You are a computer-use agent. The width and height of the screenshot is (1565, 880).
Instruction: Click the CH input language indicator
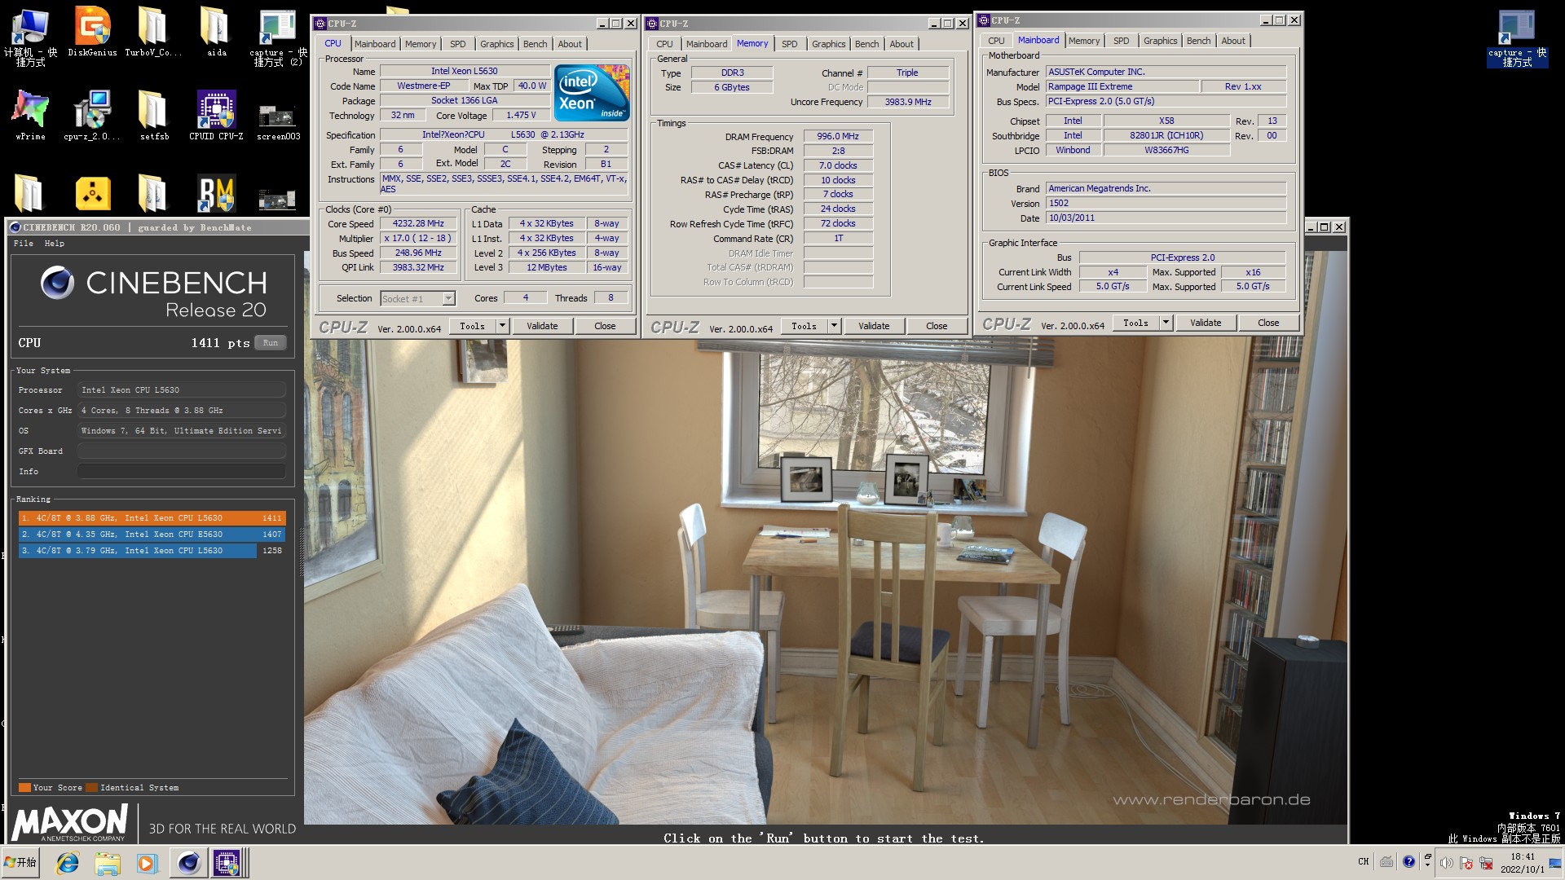(x=1364, y=861)
